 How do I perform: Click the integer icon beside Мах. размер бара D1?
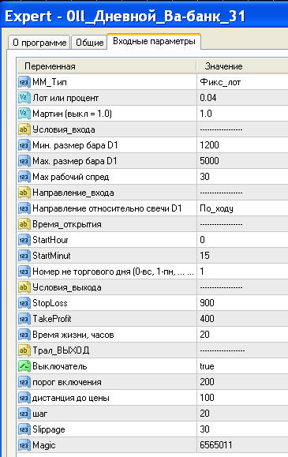point(24,161)
